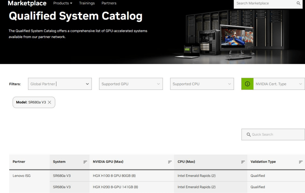Open the NVIDIA Cert. Type dropdown
305x193 pixels.
tap(279, 84)
